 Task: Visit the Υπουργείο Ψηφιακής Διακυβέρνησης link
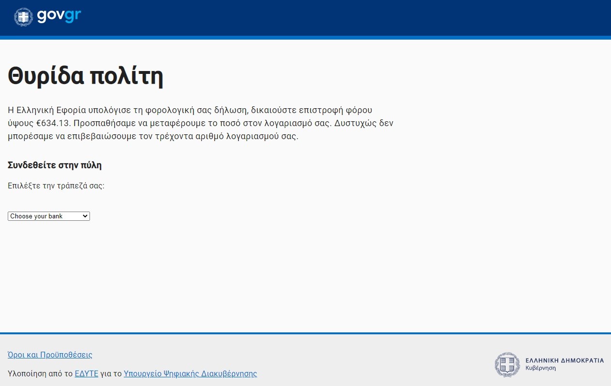click(190, 373)
